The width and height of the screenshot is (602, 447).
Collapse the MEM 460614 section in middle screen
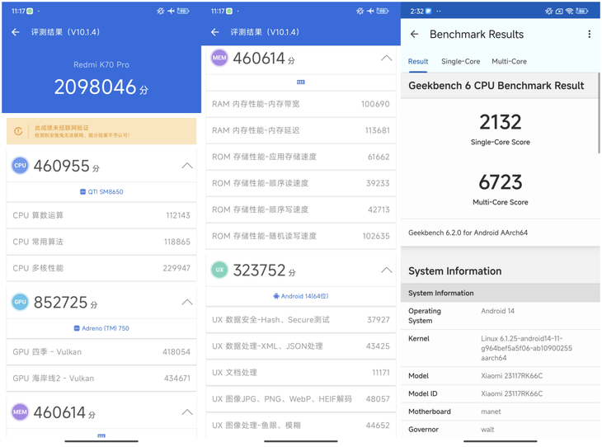[386, 58]
